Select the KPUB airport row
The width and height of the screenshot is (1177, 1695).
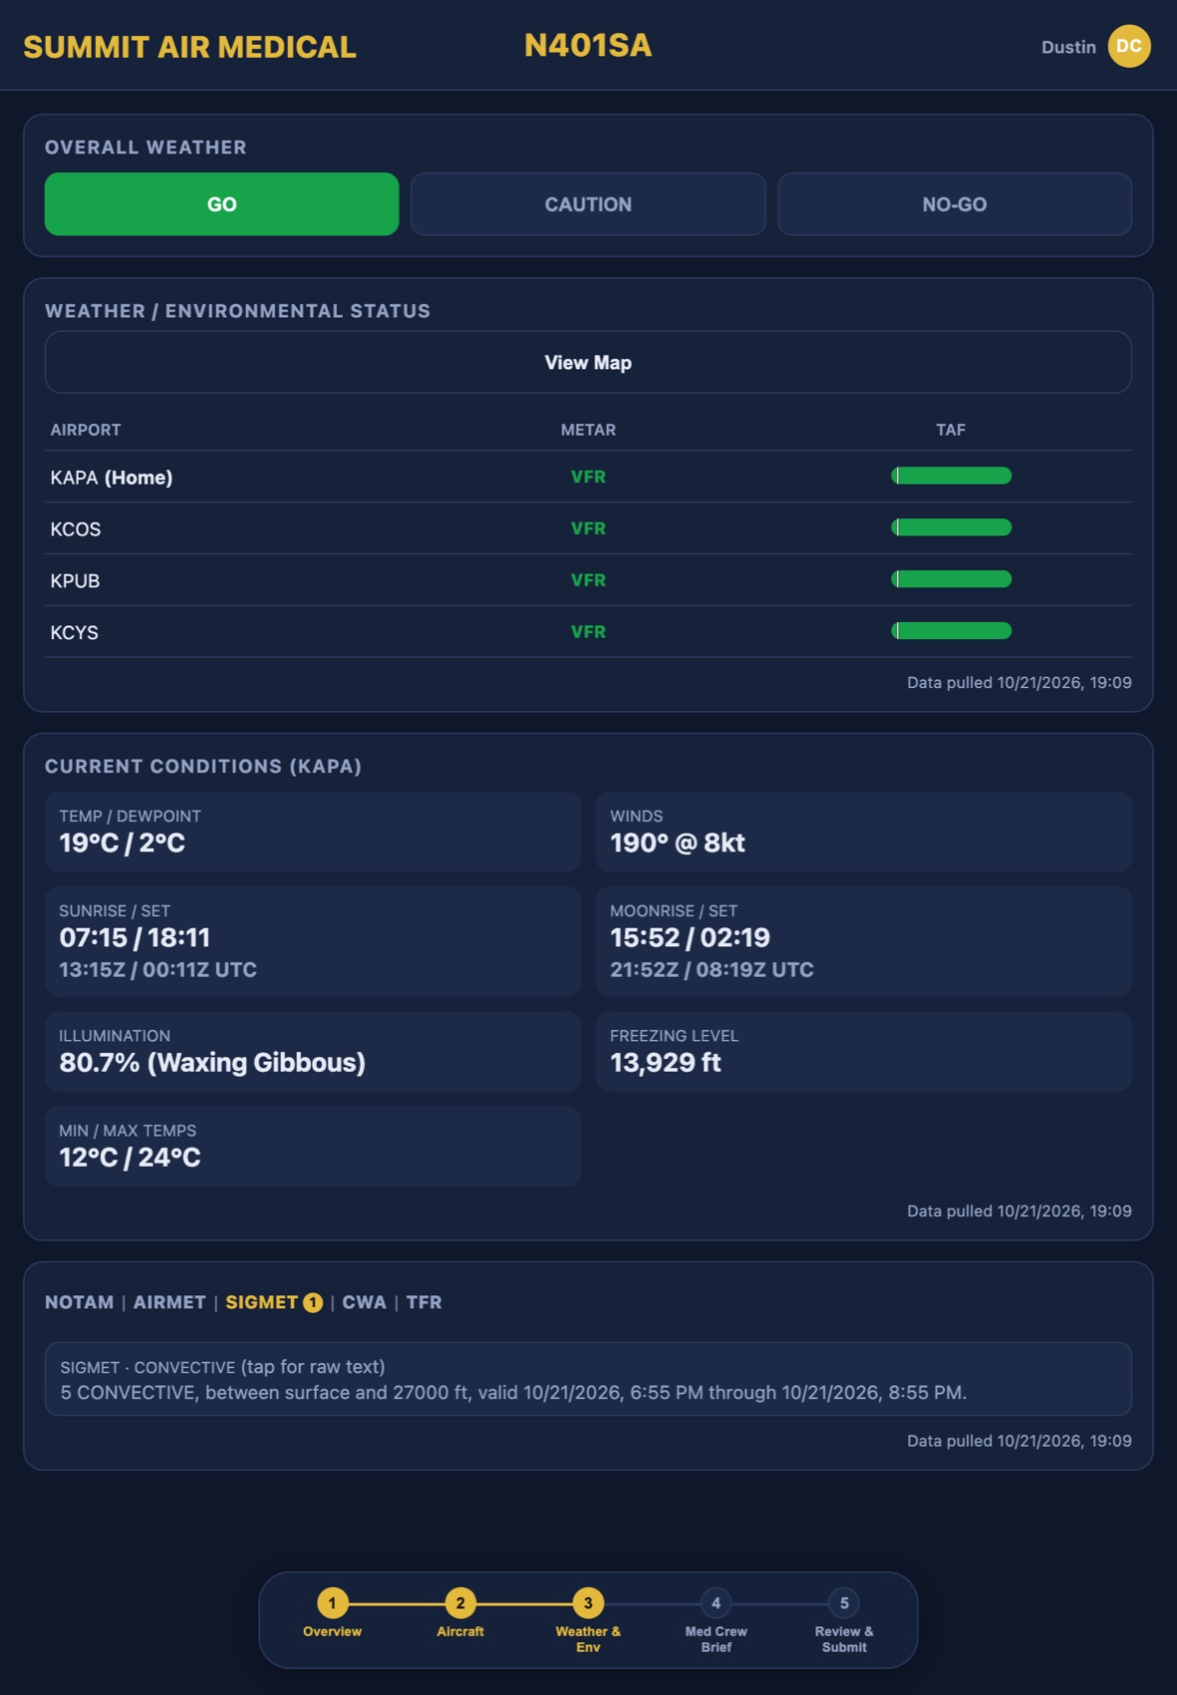[588, 580]
